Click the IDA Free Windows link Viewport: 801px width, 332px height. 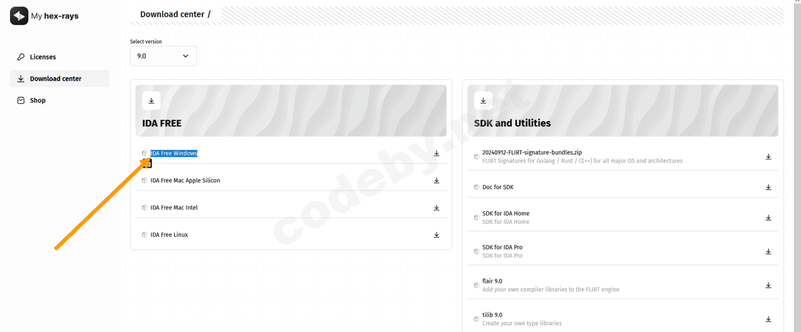174,153
